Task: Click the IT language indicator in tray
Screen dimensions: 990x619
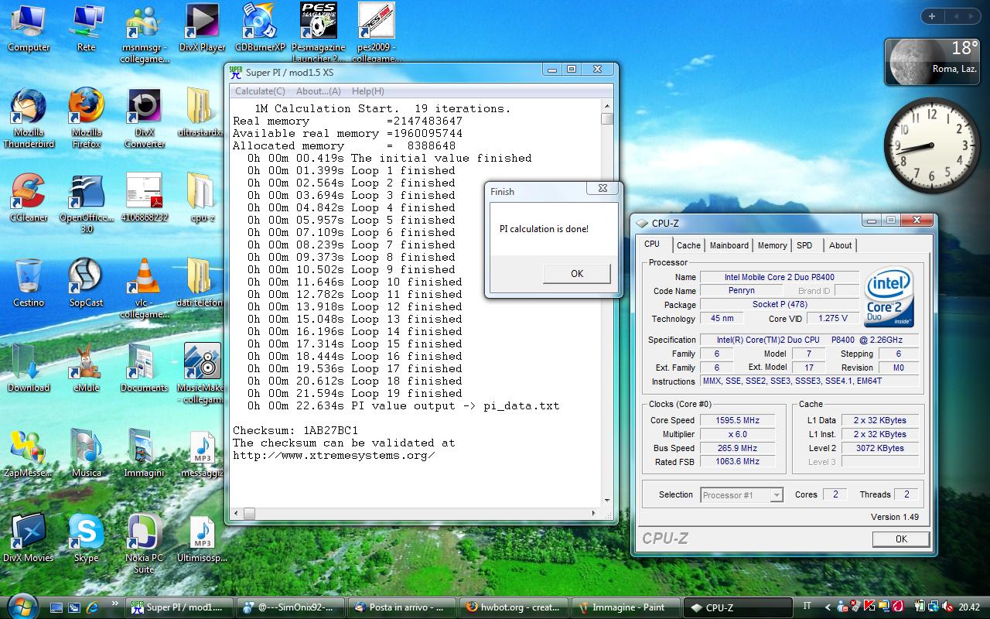Action: click(807, 607)
